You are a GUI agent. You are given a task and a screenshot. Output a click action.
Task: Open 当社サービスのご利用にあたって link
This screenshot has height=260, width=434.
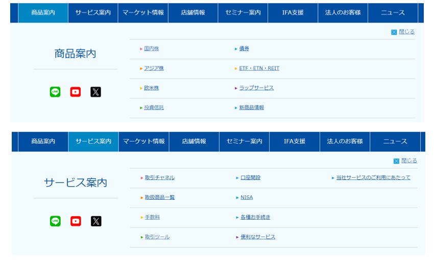point(373,177)
